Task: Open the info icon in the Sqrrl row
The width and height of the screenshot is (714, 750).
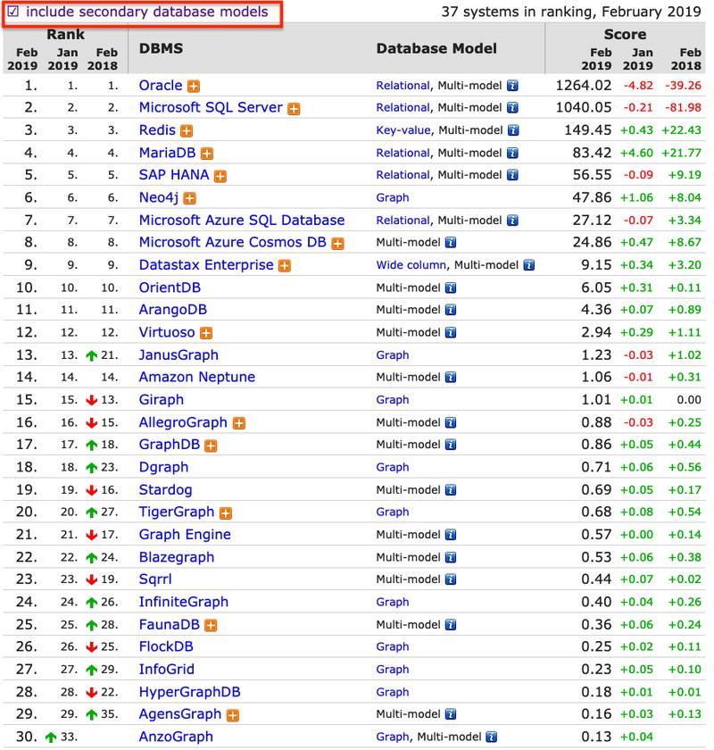Action: [x=451, y=579]
